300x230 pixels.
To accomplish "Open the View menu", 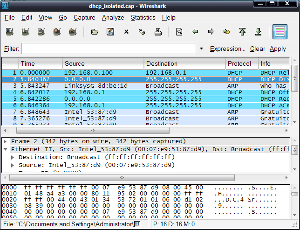I will (x=45, y=17).
